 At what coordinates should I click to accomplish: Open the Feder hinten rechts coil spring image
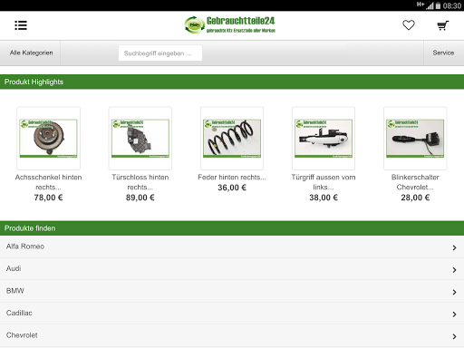coord(232,138)
